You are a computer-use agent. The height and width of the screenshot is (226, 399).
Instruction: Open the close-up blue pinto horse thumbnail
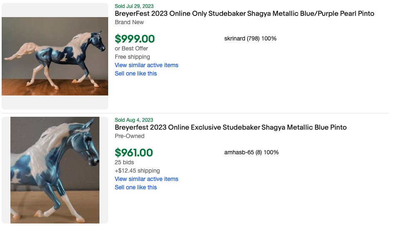[x=55, y=170]
